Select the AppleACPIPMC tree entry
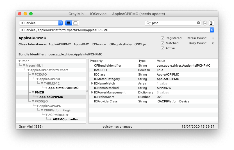 click(x=51, y=97)
